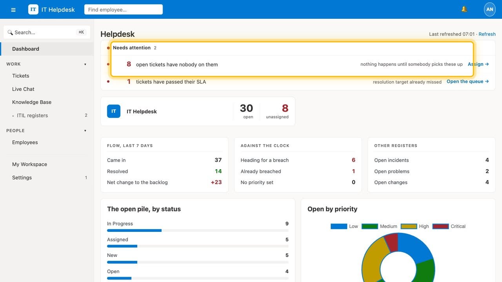Go to Dashboard in the sidebar
502x282 pixels.
(x=47, y=49)
